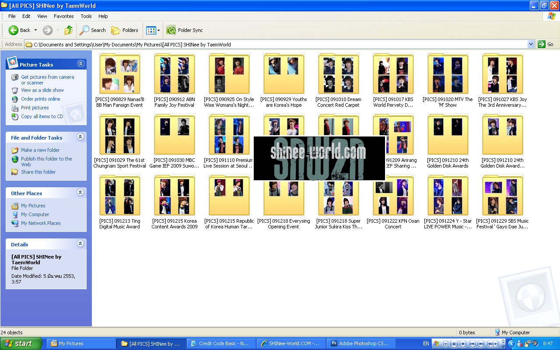
Task: Click the EN language indicator on the taskbar
Action: coord(426,344)
